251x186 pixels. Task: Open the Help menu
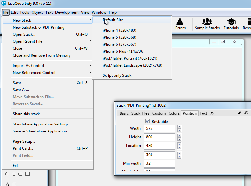point(113,12)
